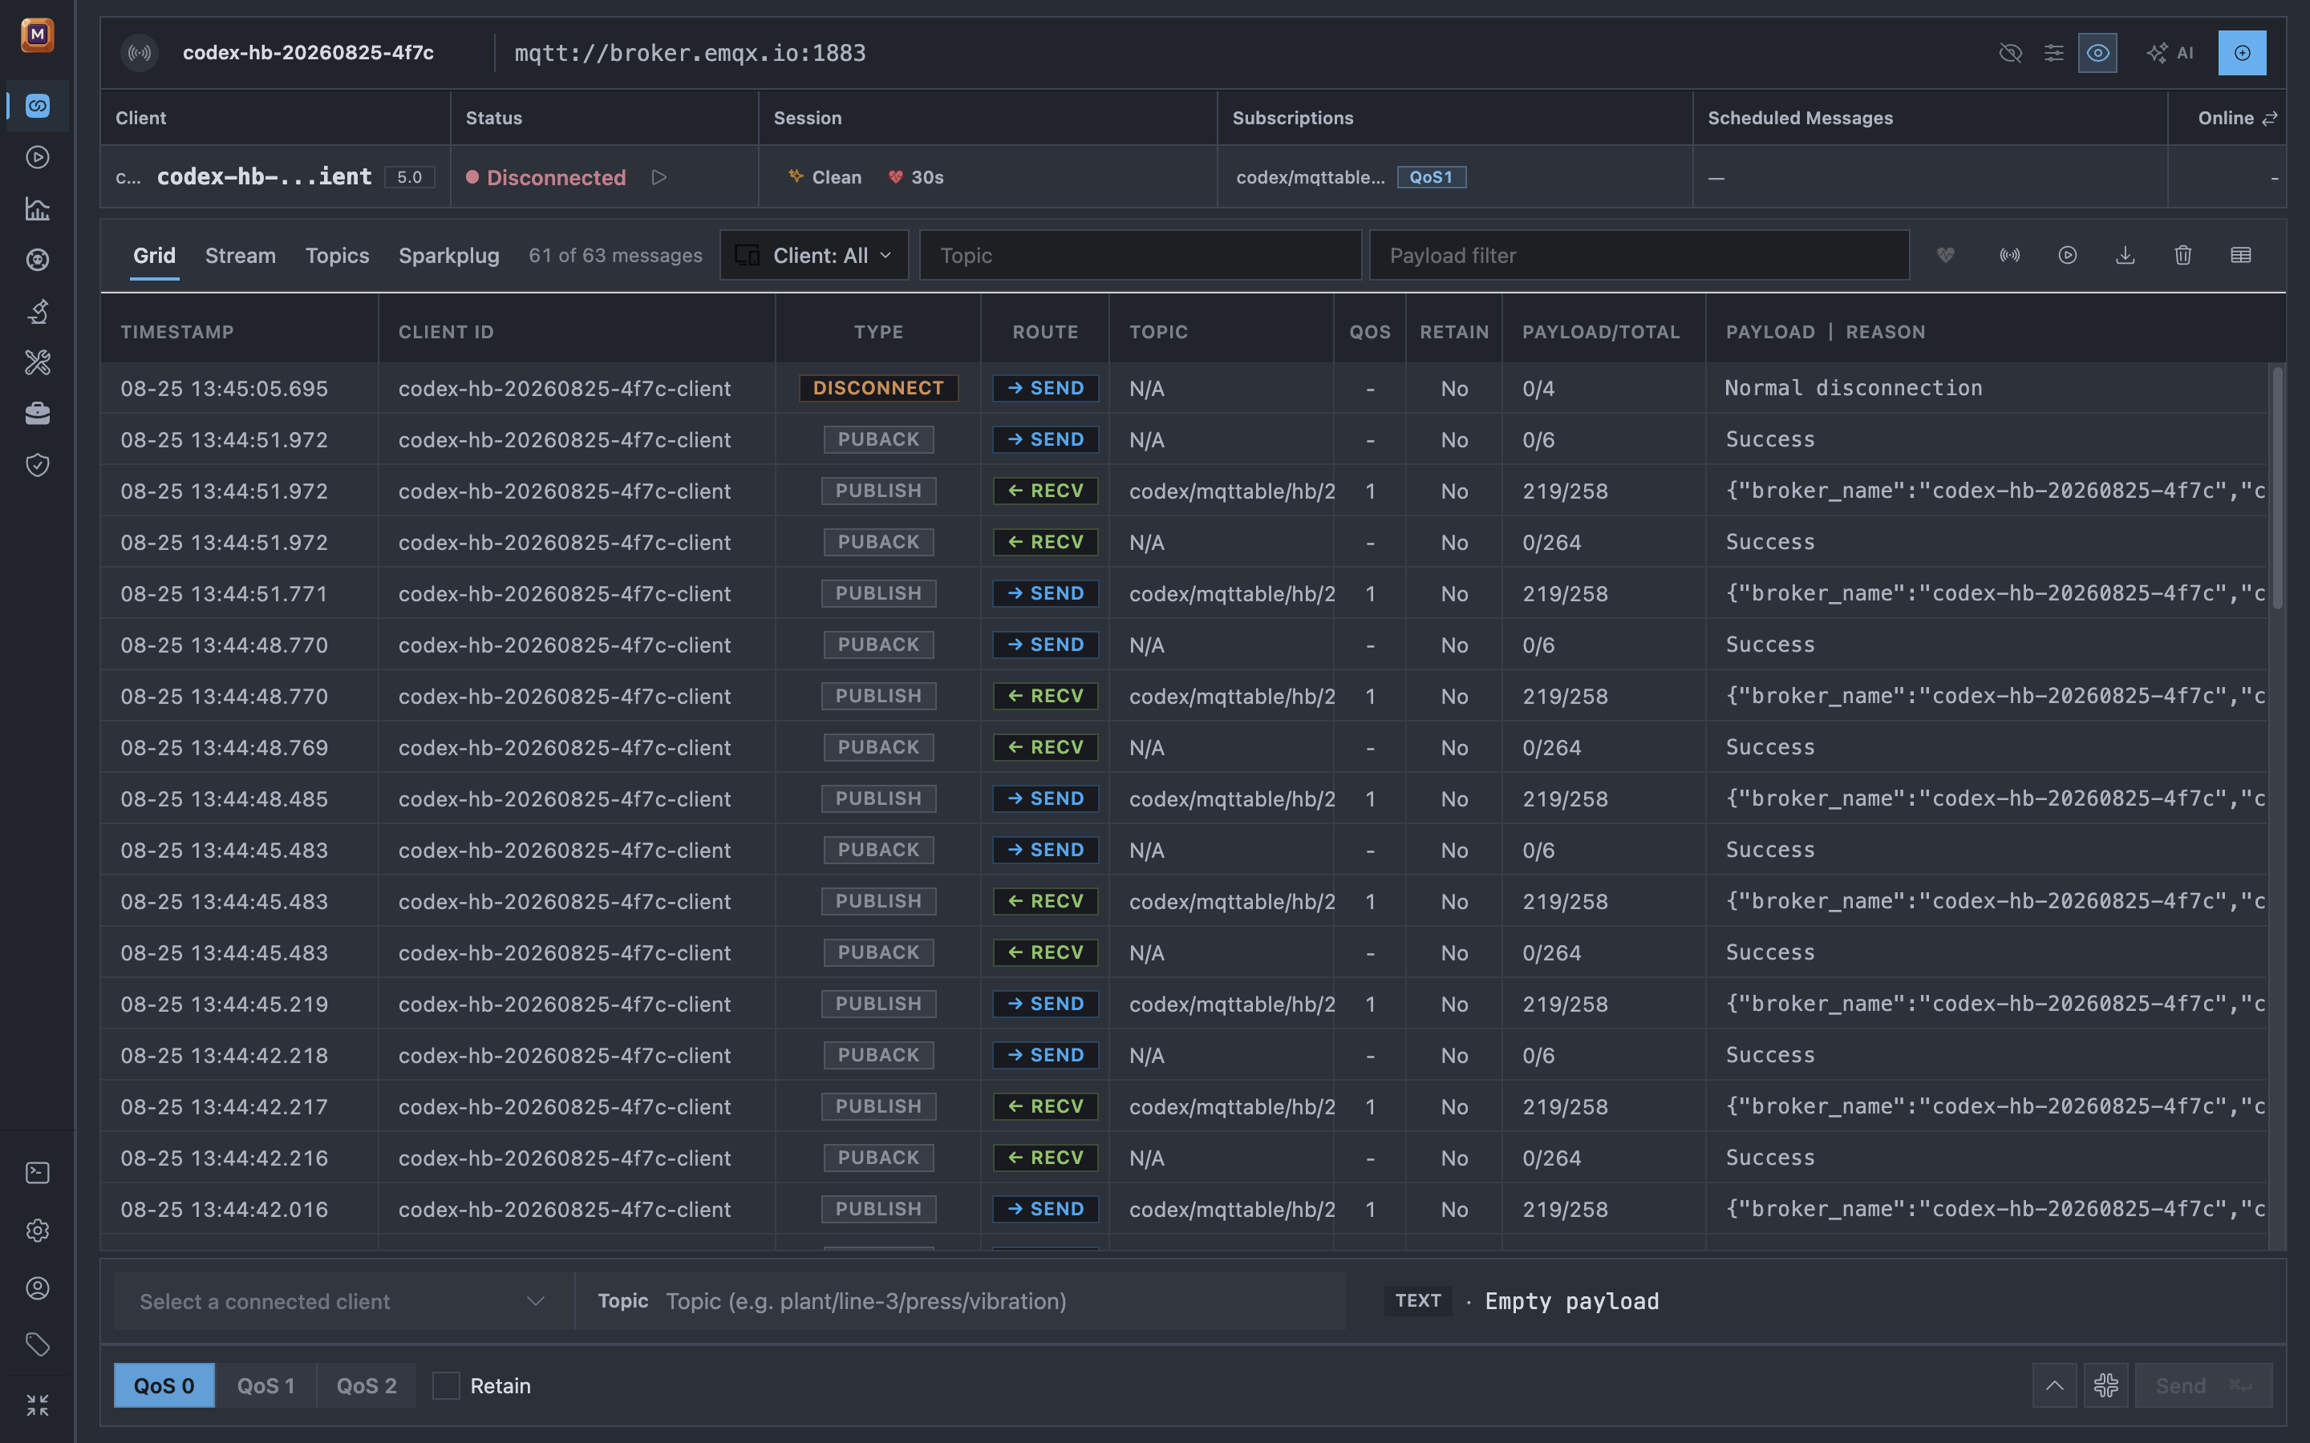
Task: Open the user account sidebar icon
Action: [37, 1288]
